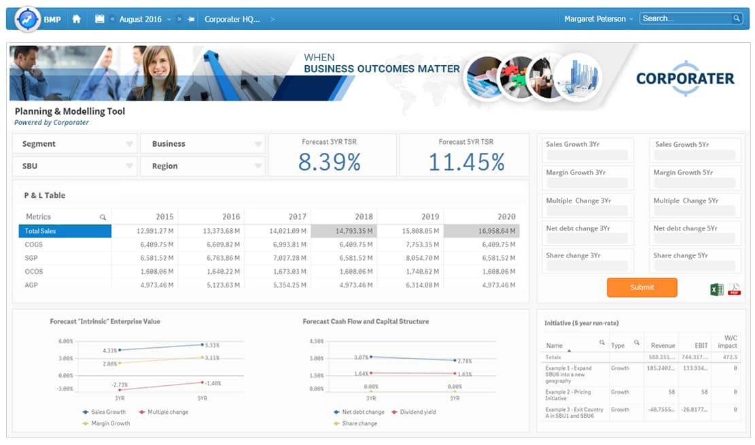The width and height of the screenshot is (755, 445).
Task: Open search on the initiative Type column
Action: 637,342
